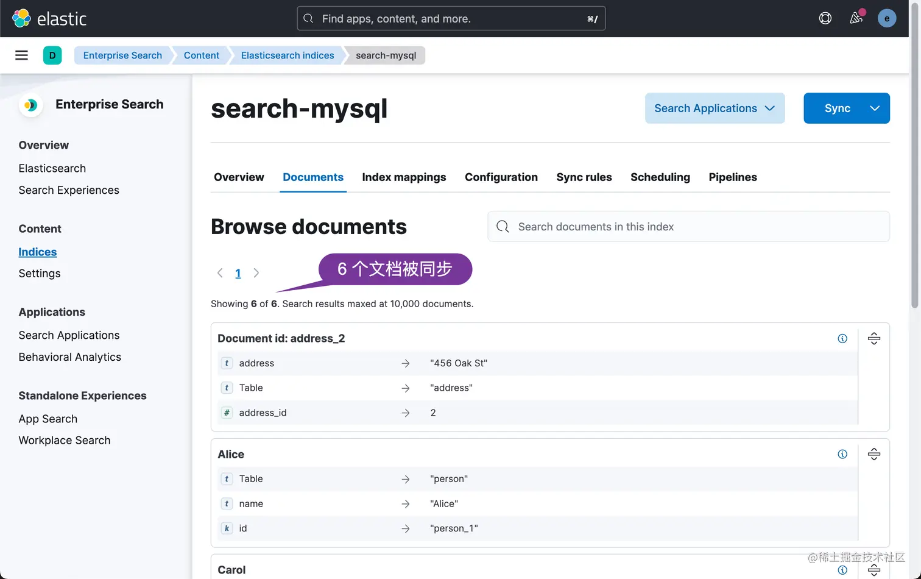Open Elasticsearch in the sidebar
This screenshot has height=579, width=921.
pos(52,168)
